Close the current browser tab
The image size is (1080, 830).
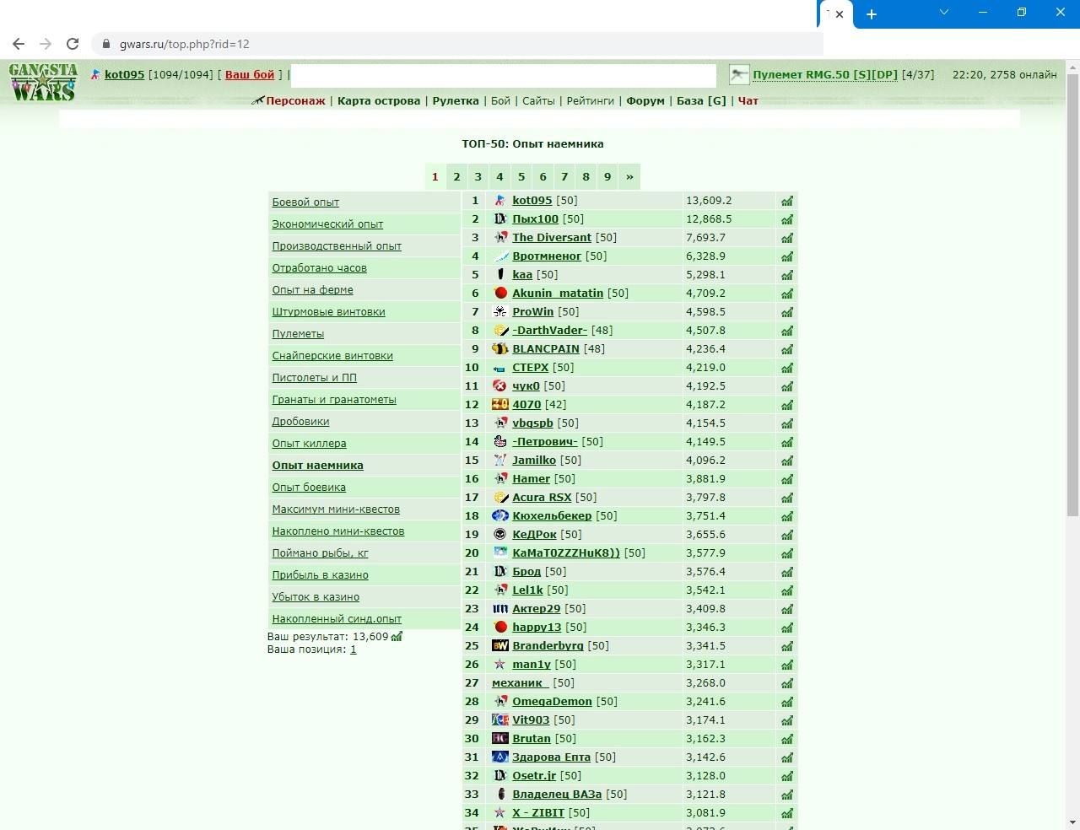point(840,13)
